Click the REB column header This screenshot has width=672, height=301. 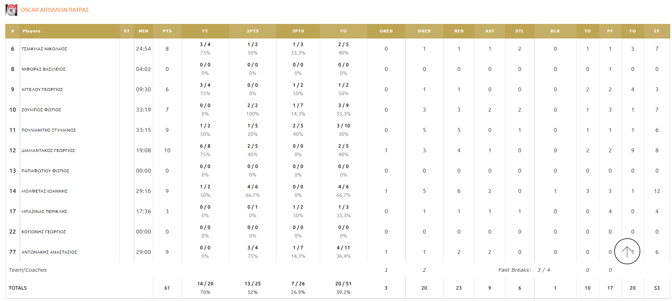tap(459, 31)
